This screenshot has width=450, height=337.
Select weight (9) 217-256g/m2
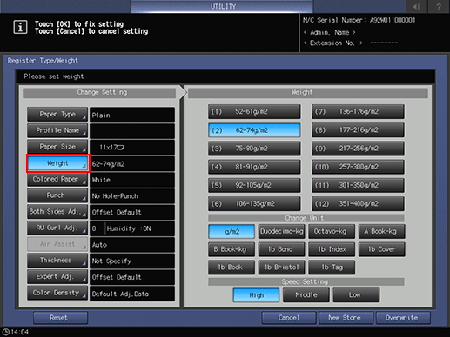(358, 149)
